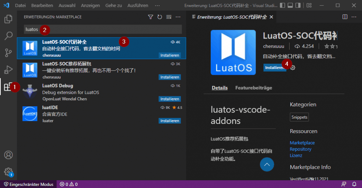Viewport: 362px width, 188px height.
Task: Switch to Featurebeiträge tab
Action: (x=253, y=88)
